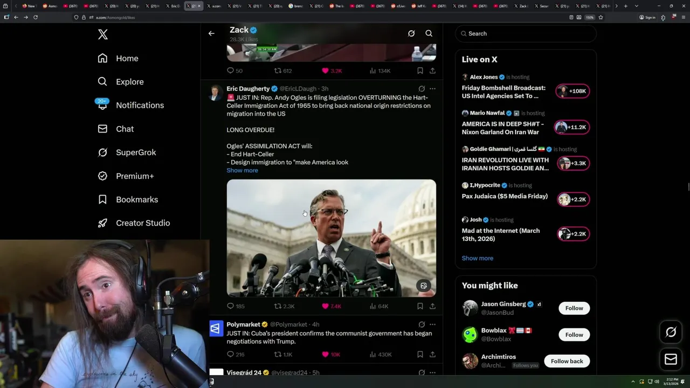View Polymarket post analytics 430K
Image resolution: width=690 pixels, height=388 pixels.
tap(381, 355)
